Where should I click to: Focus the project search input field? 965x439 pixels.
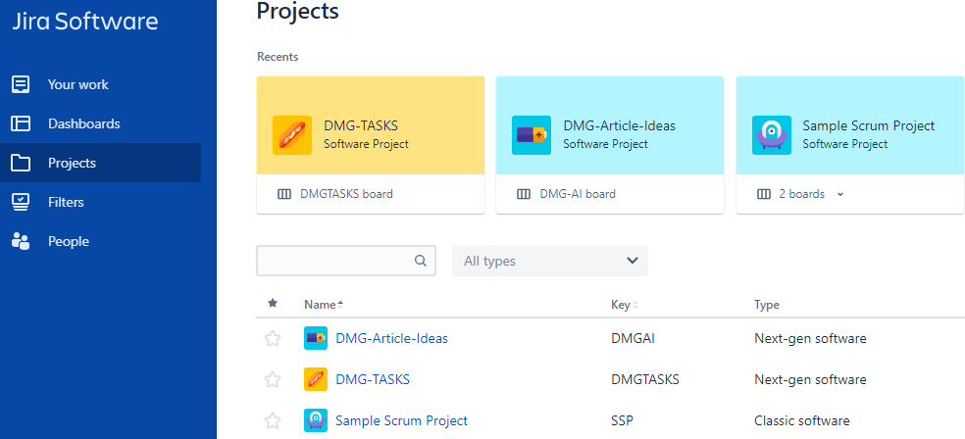point(346,261)
